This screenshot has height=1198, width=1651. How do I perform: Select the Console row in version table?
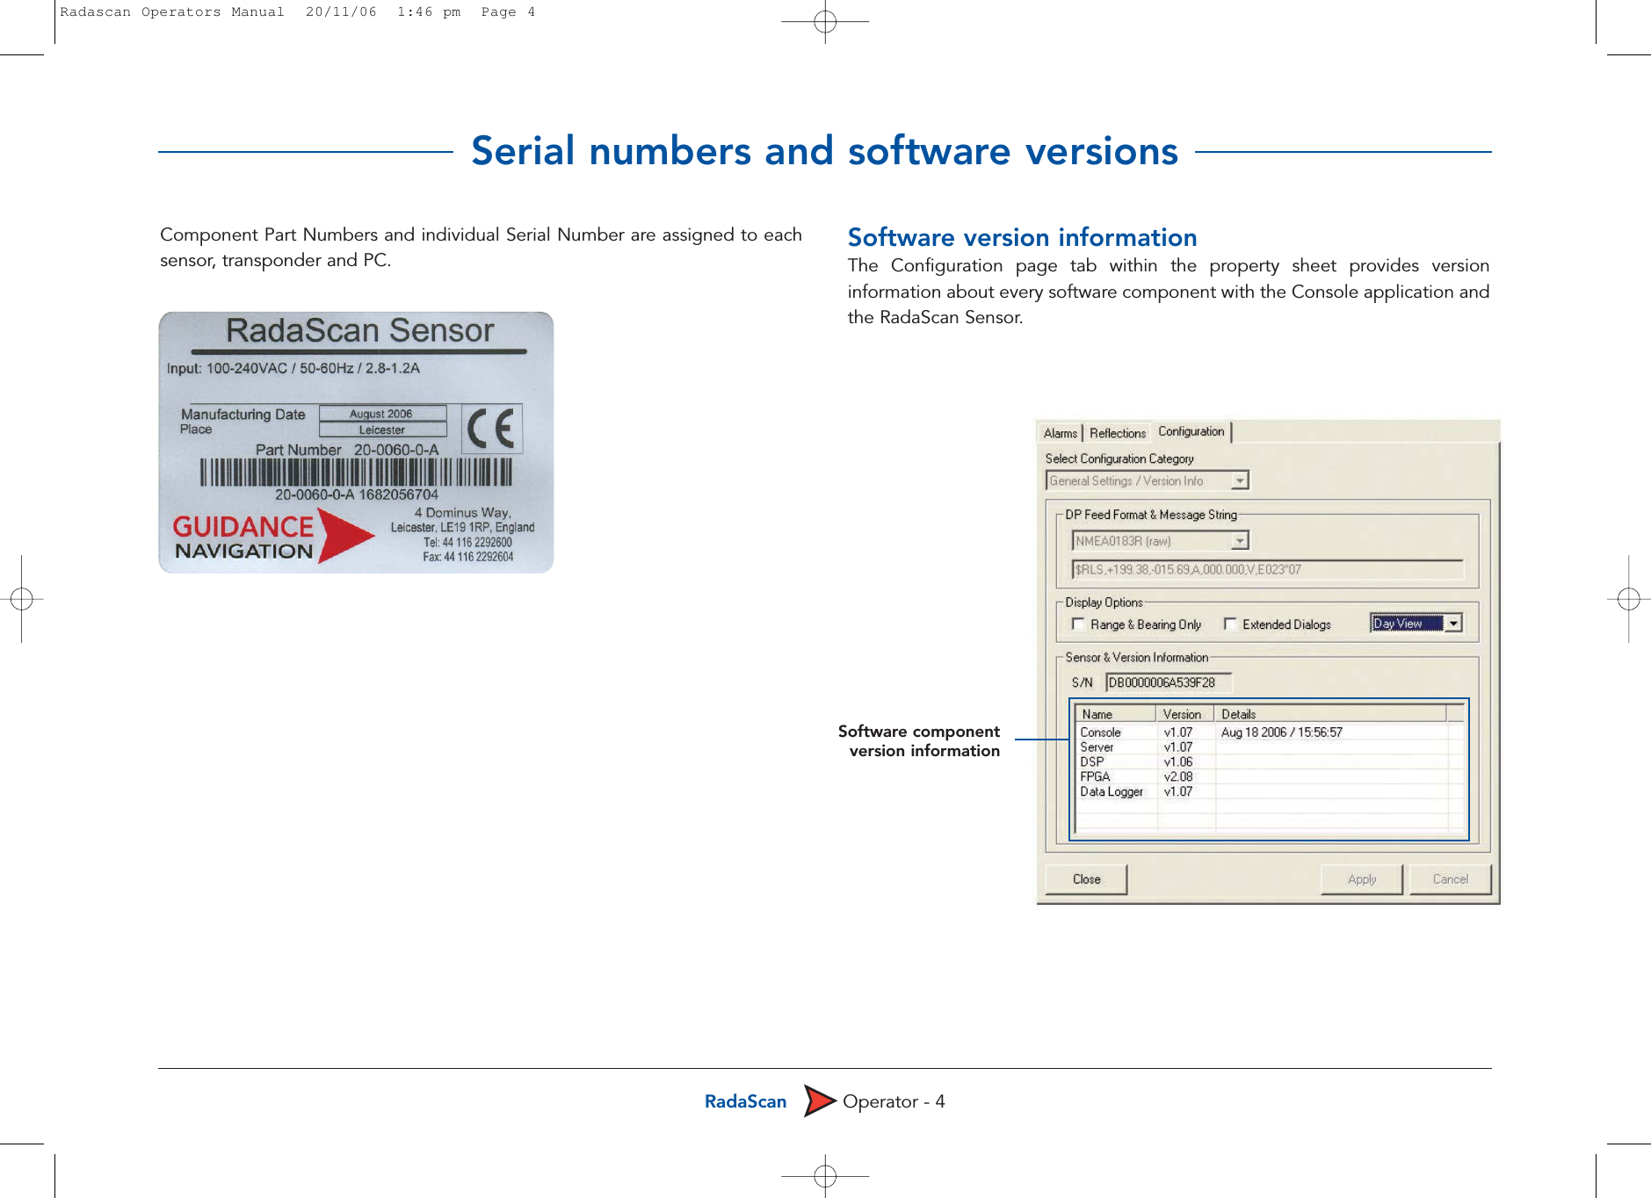click(x=1268, y=732)
